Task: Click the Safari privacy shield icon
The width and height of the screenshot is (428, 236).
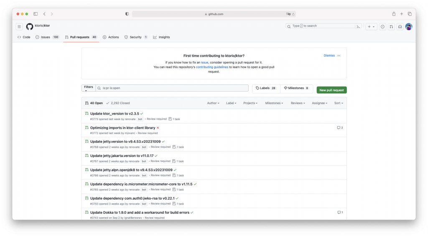Action: click(127, 14)
